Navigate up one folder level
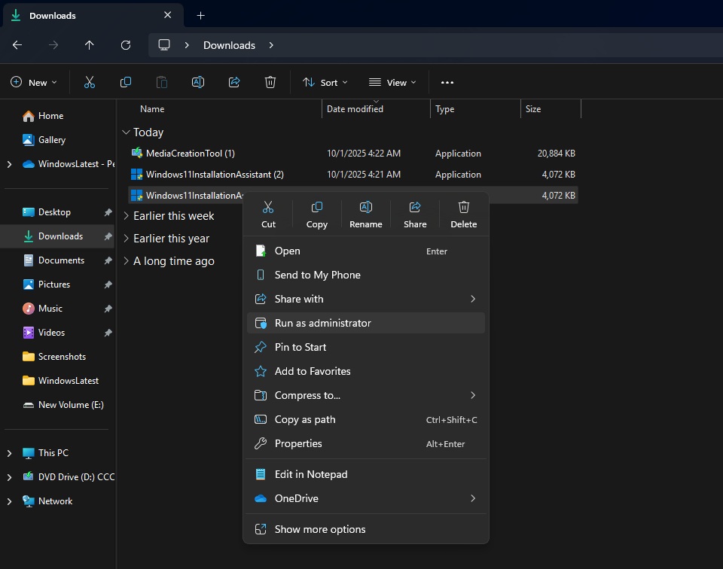 89,45
